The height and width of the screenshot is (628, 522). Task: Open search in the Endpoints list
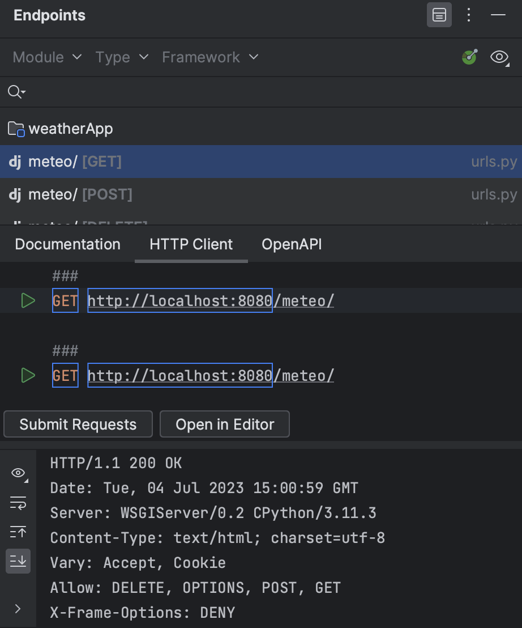[15, 91]
